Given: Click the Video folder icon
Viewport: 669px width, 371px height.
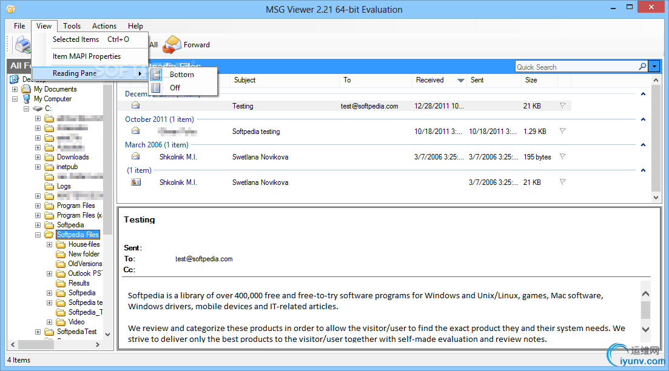Looking at the screenshot, I should (x=61, y=322).
